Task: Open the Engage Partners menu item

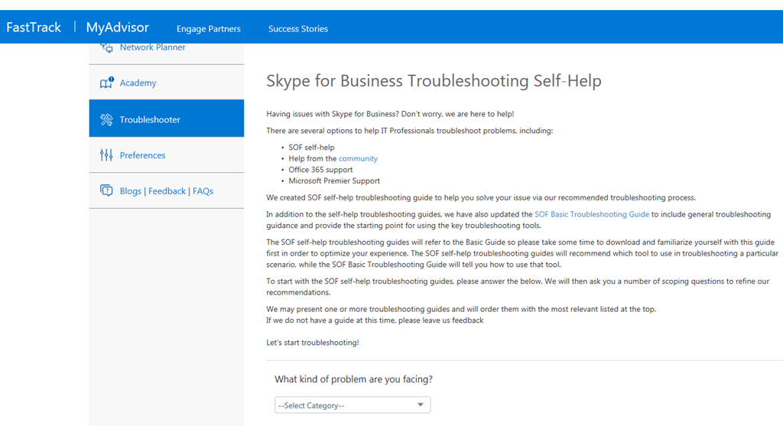Action: [x=208, y=29]
